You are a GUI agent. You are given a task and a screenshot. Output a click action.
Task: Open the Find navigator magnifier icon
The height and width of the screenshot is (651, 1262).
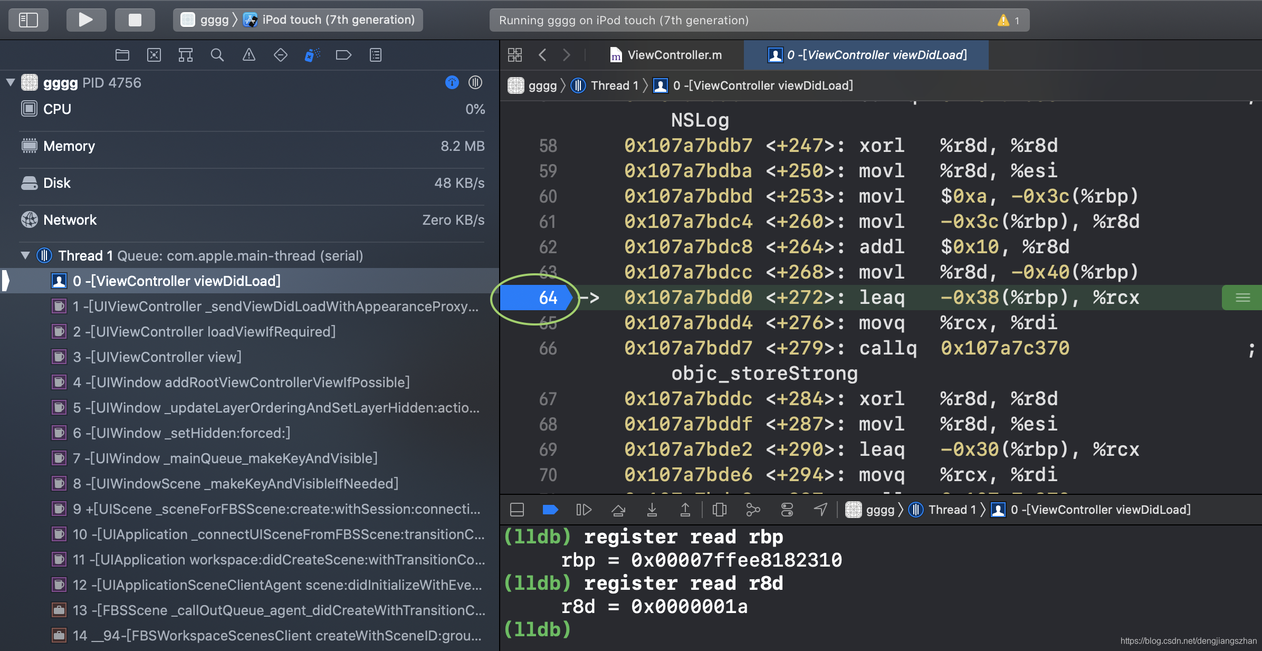coord(217,55)
